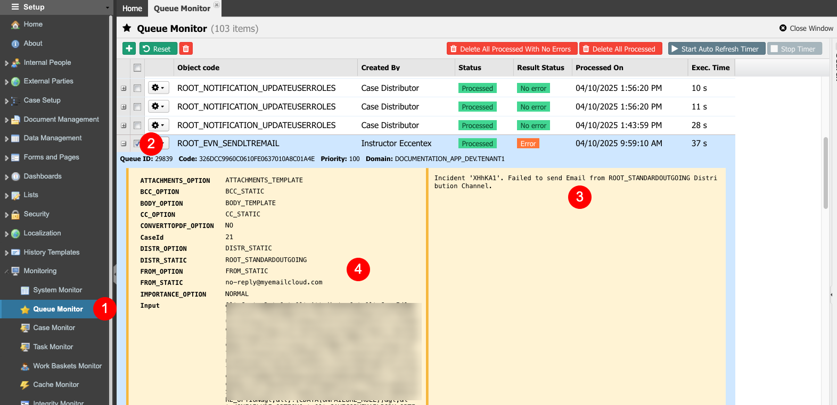Click the right panel collapse arrow handle
837x405 pixels.
pyautogui.click(x=831, y=294)
